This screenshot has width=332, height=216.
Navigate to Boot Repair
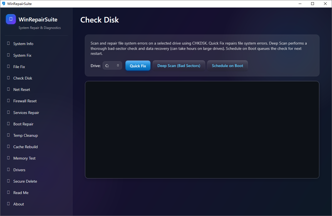pyautogui.click(x=36, y=124)
